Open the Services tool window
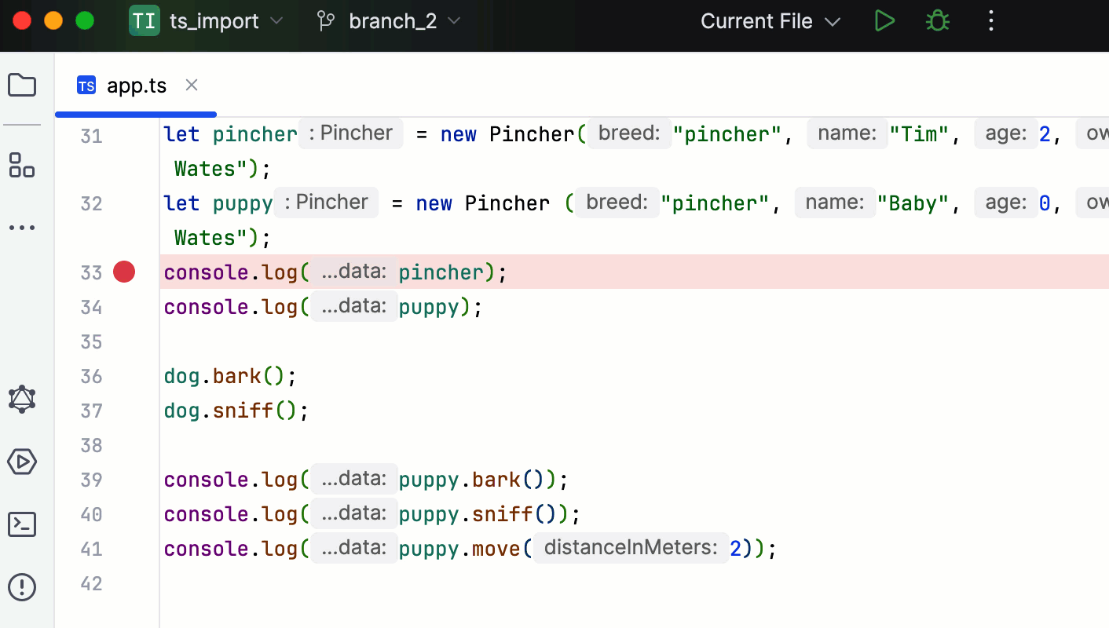The width and height of the screenshot is (1109, 628). [x=22, y=462]
